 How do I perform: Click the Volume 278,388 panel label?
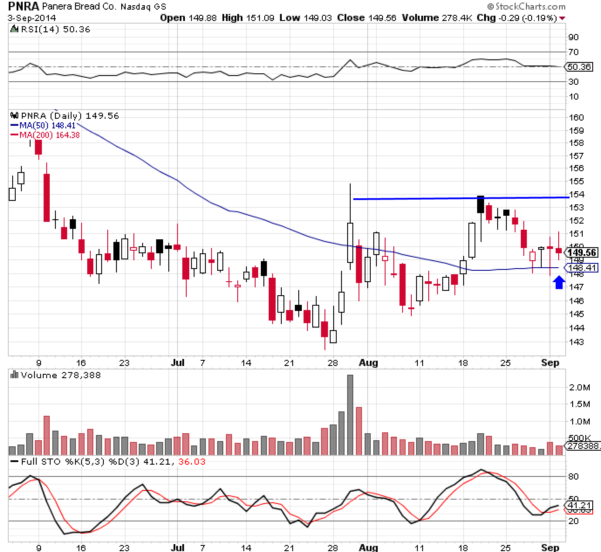point(61,375)
